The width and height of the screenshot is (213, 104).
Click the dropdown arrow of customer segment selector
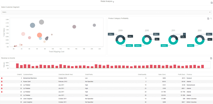tap(210, 12)
